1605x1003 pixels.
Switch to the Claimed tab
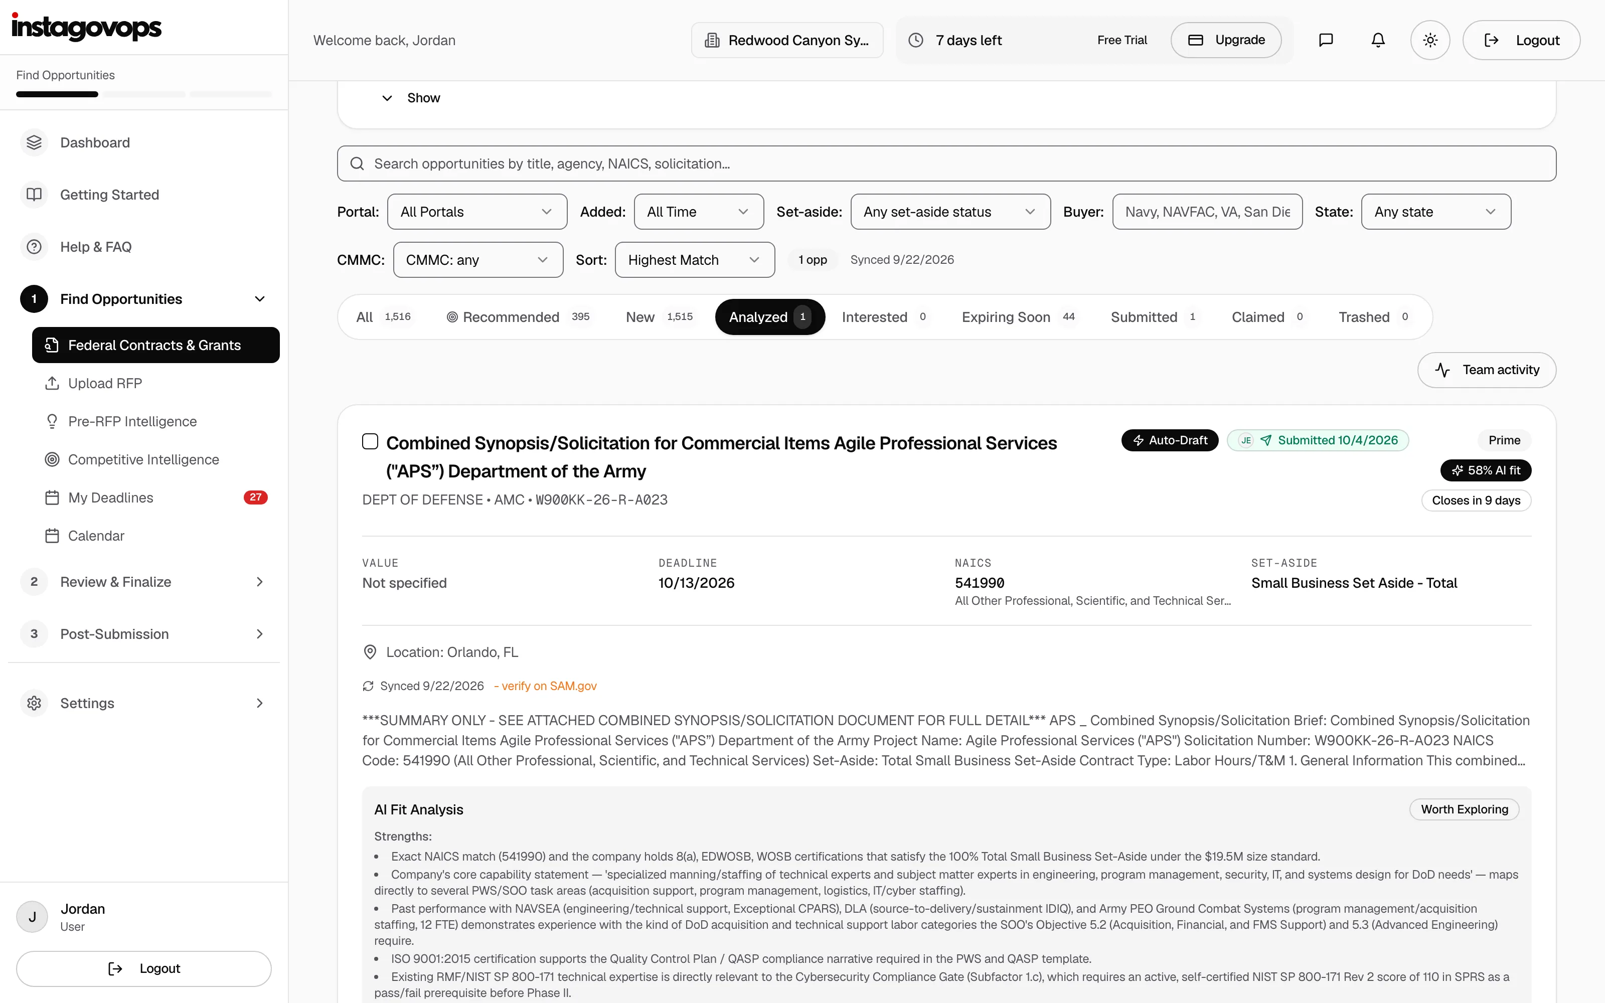pos(1269,317)
